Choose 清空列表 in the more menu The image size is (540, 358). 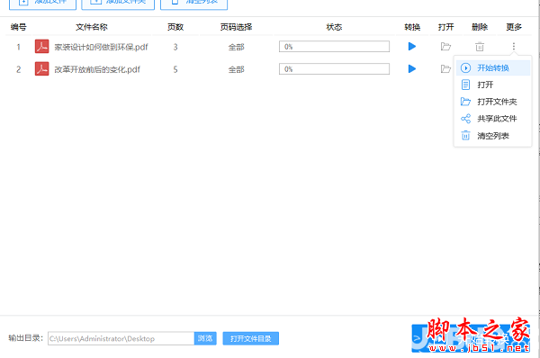(493, 136)
